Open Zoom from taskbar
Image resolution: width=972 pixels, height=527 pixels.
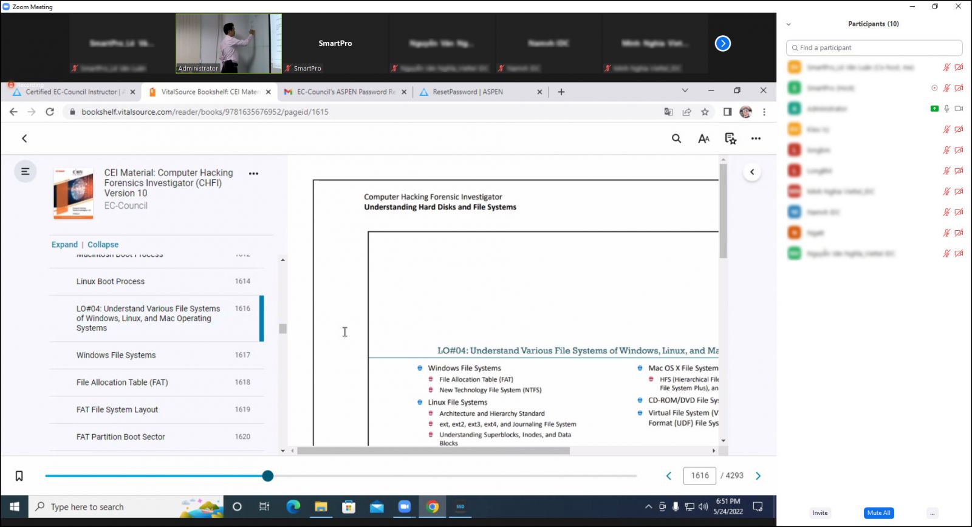[x=405, y=507]
